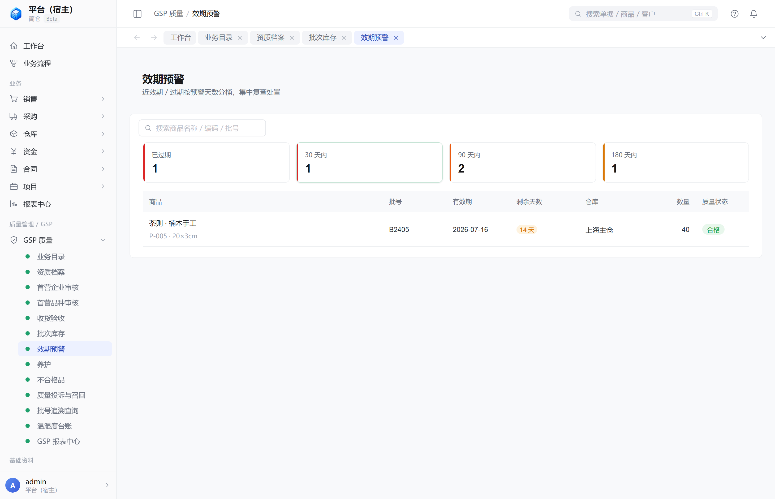775x499 pixels.
Task: Click the 业务流程 workflow icon
Action: pos(14,63)
